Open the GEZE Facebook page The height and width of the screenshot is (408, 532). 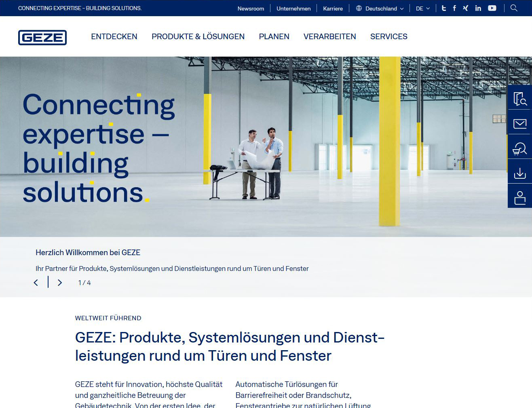(454, 8)
